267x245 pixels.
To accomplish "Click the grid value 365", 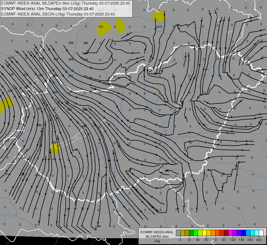I will click(71, 59).
